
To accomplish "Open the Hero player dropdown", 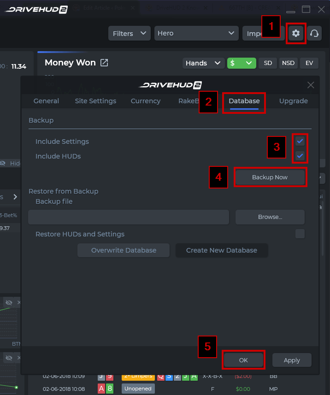I will coord(196,33).
